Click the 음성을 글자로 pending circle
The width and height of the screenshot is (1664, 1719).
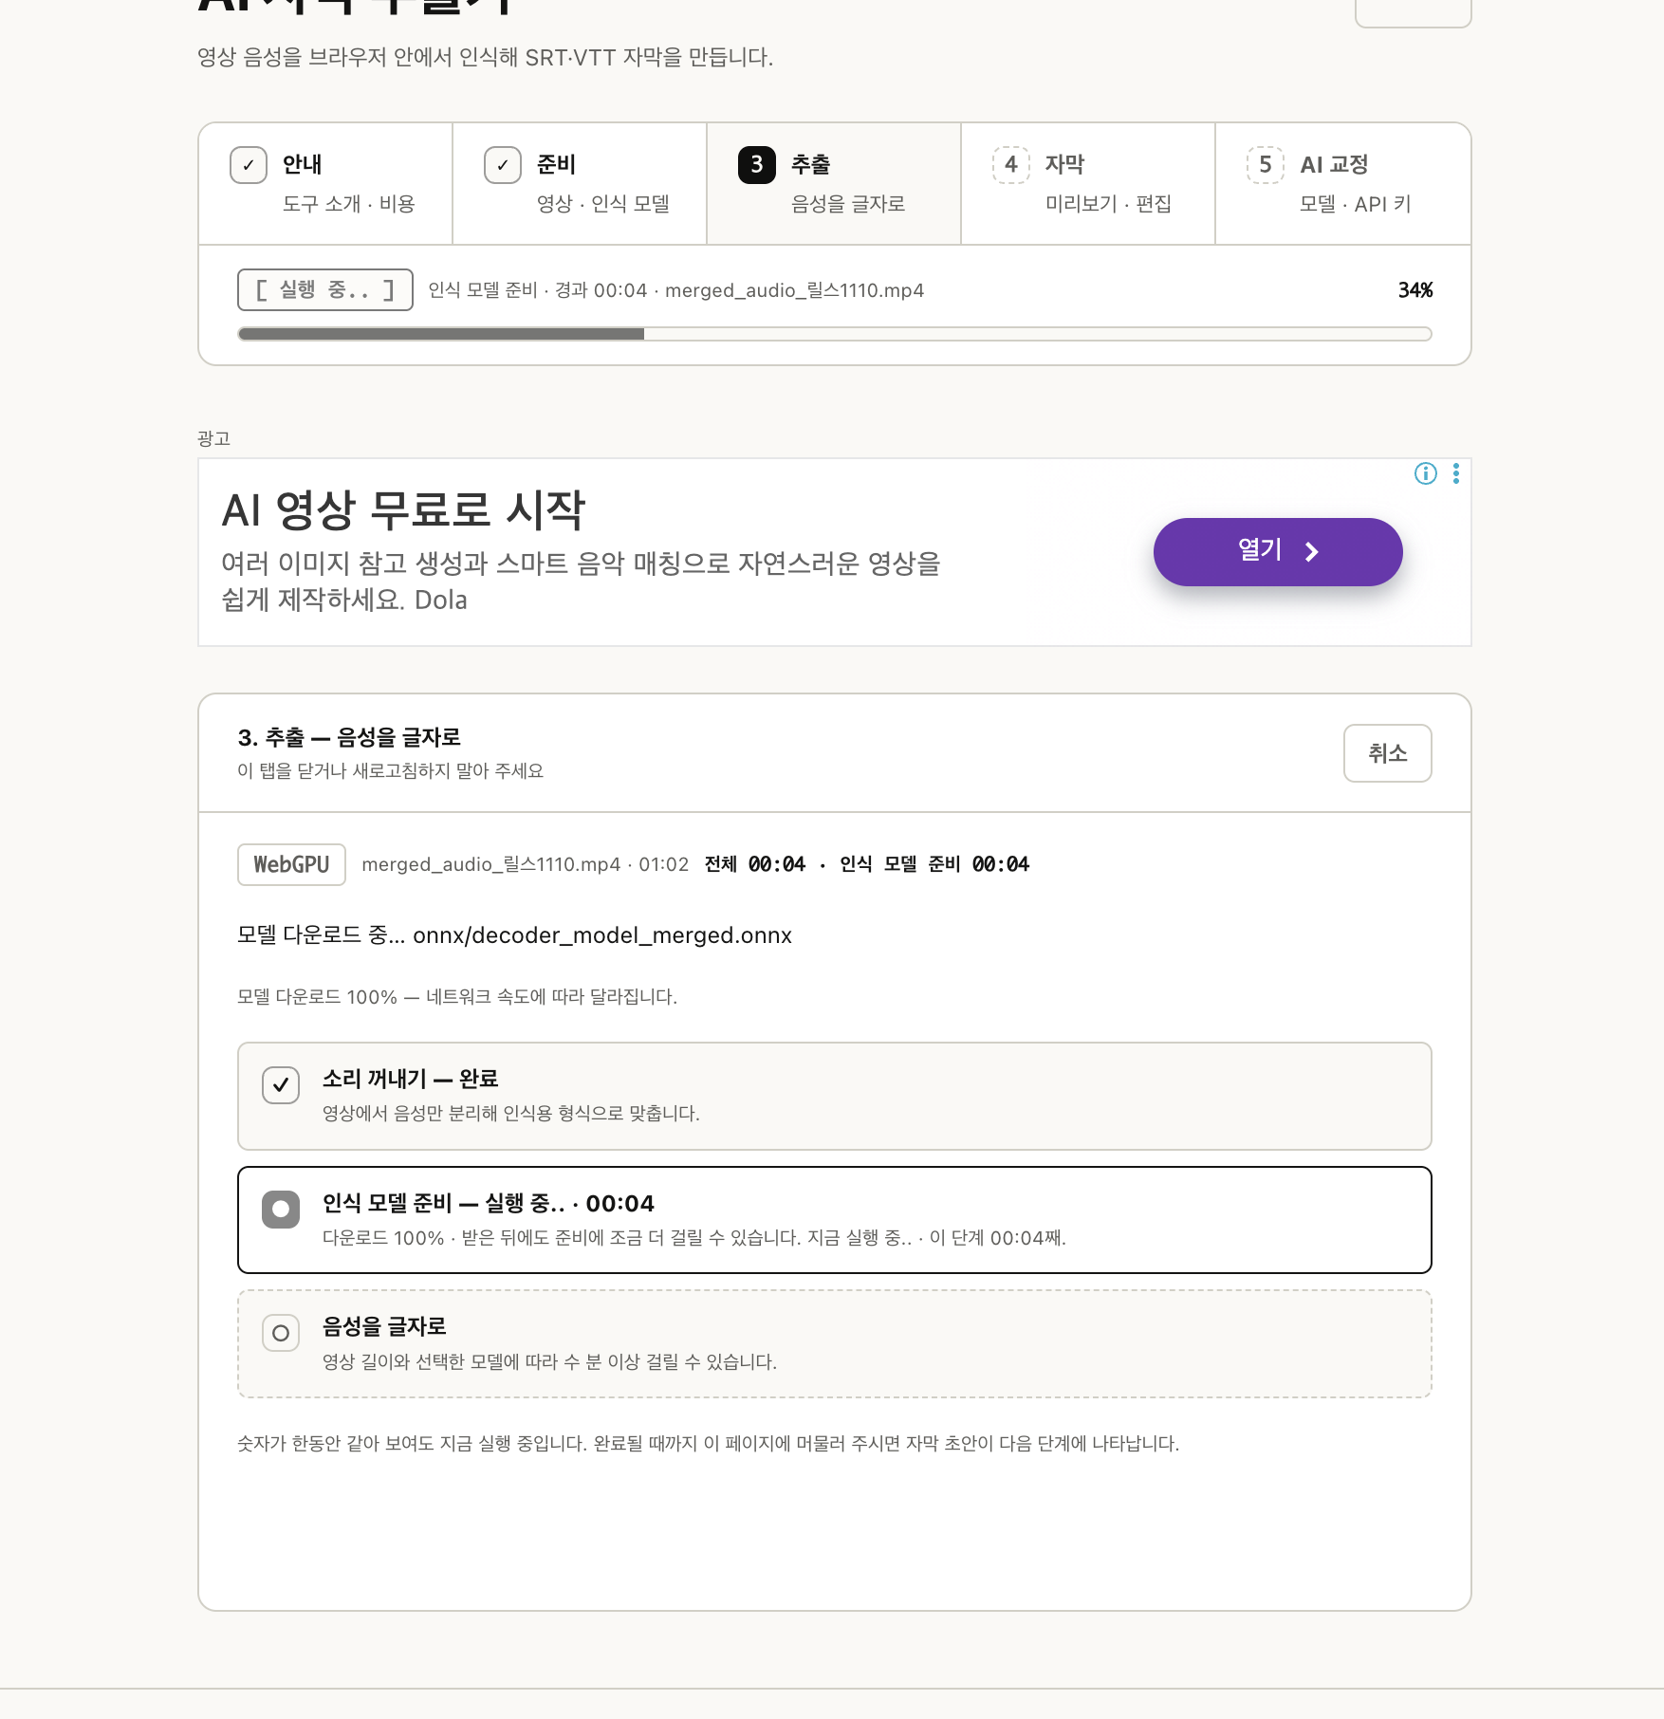[x=281, y=1334]
